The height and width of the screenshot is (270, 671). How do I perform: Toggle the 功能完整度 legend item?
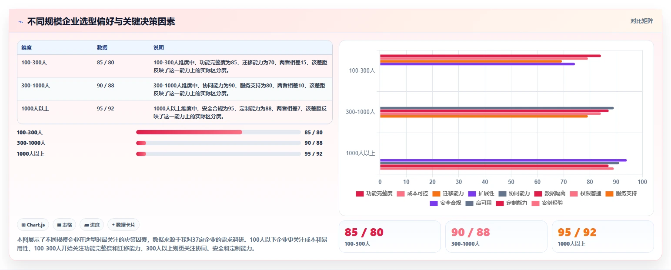click(374, 193)
